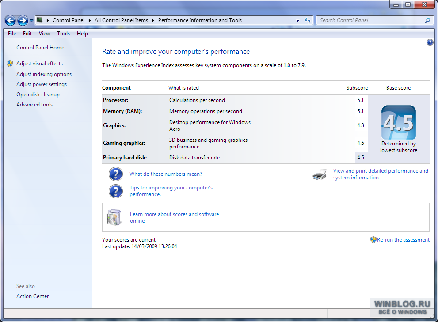Open the Tools menu
Screen dimensions: 438x322
(63, 34)
